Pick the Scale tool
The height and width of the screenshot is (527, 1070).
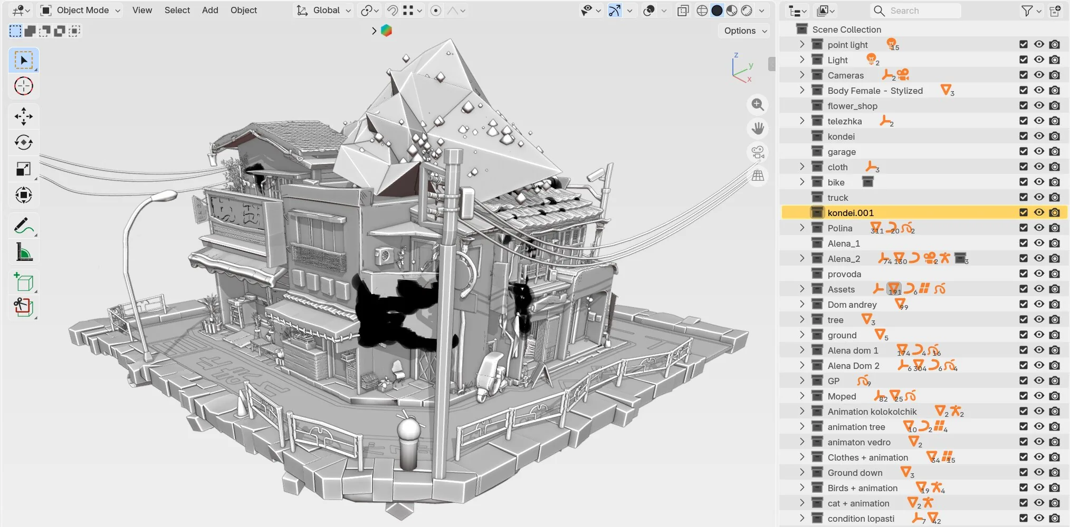pos(24,169)
